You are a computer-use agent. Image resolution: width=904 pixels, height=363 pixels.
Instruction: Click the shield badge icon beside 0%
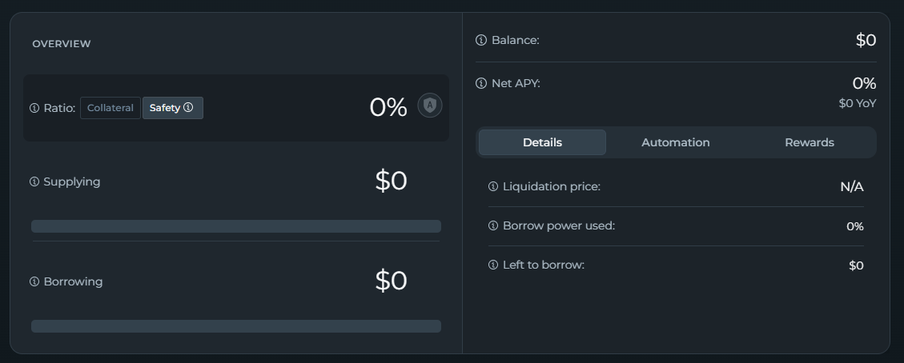(430, 106)
